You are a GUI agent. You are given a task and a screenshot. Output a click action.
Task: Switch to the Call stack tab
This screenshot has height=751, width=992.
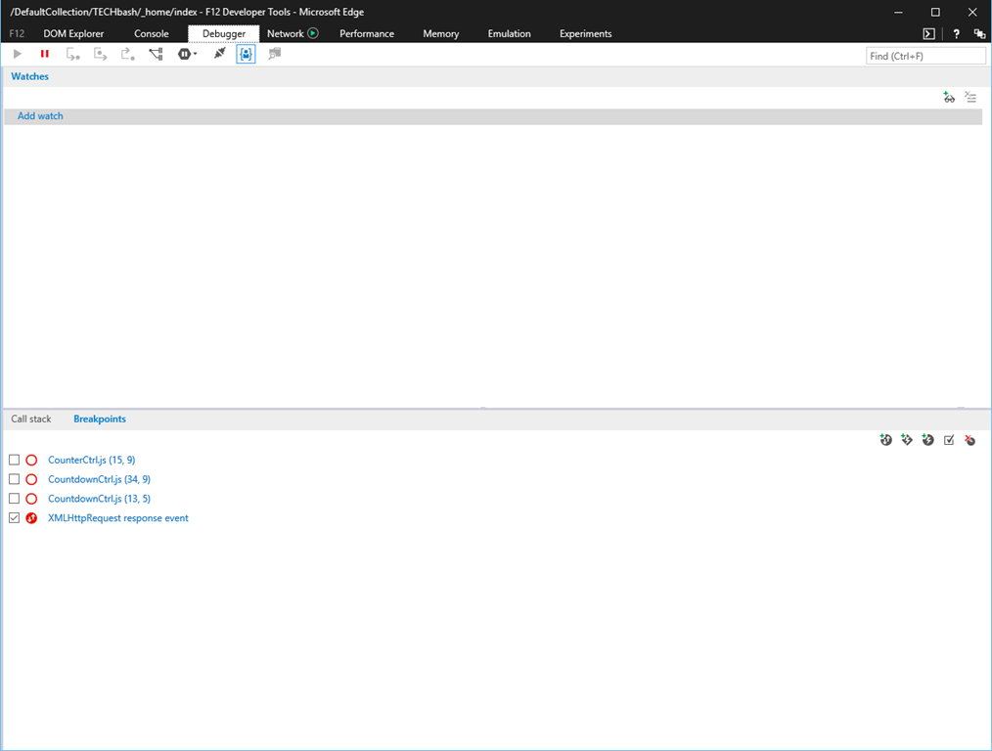pyautogui.click(x=31, y=420)
